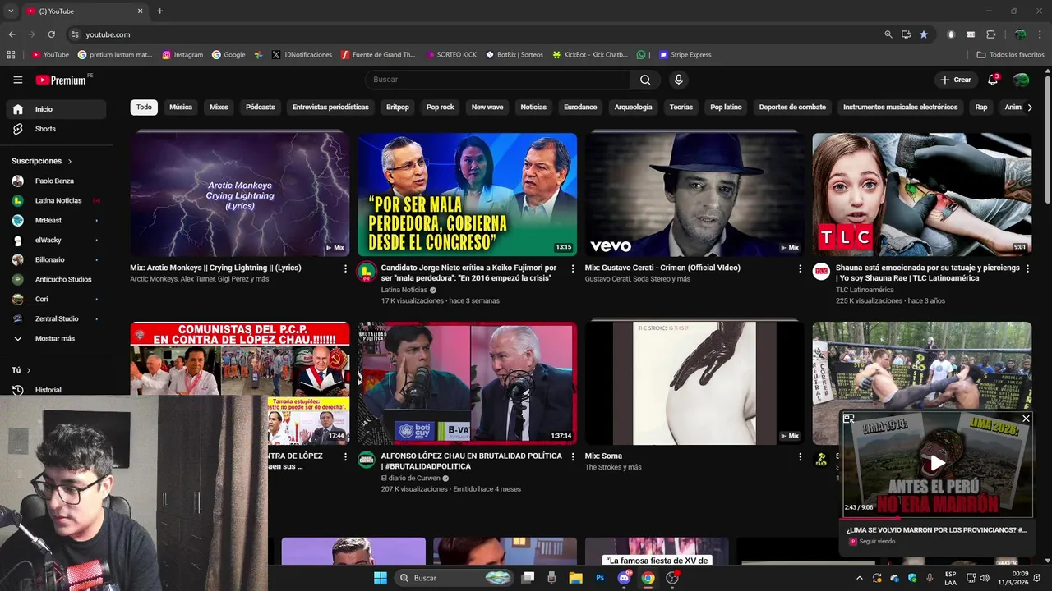Screen dimensions: 1052x591
Task: Select the Todo filter chip
Action: (x=144, y=108)
